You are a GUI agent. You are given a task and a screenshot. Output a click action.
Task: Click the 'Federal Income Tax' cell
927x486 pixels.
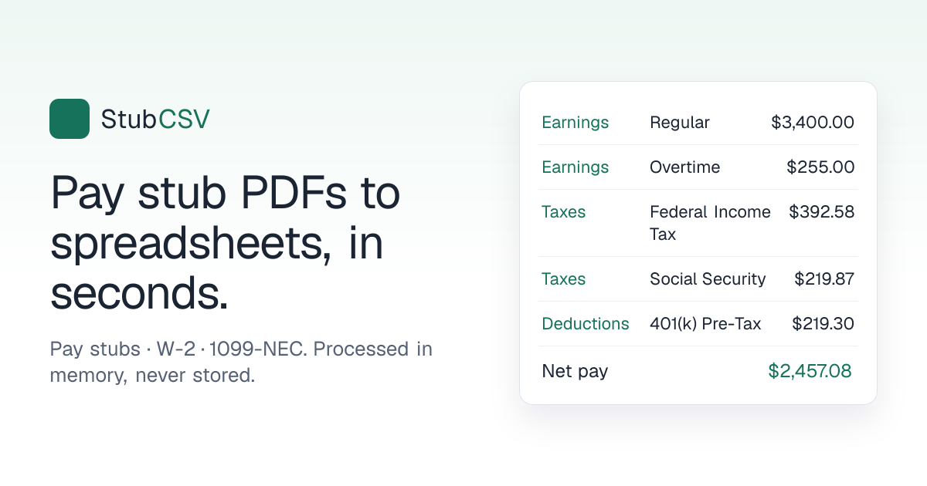710,223
